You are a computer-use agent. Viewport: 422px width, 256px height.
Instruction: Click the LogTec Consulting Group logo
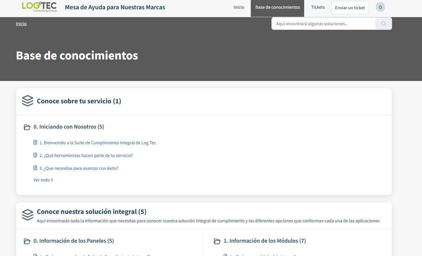coord(39,7)
